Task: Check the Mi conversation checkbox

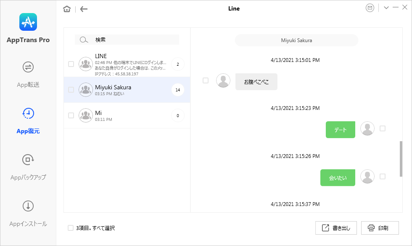Action: pyautogui.click(x=71, y=115)
